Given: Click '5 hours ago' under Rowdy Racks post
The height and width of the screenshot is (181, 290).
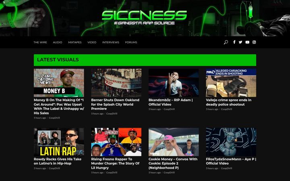Looking at the screenshot, I should (40, 168).
